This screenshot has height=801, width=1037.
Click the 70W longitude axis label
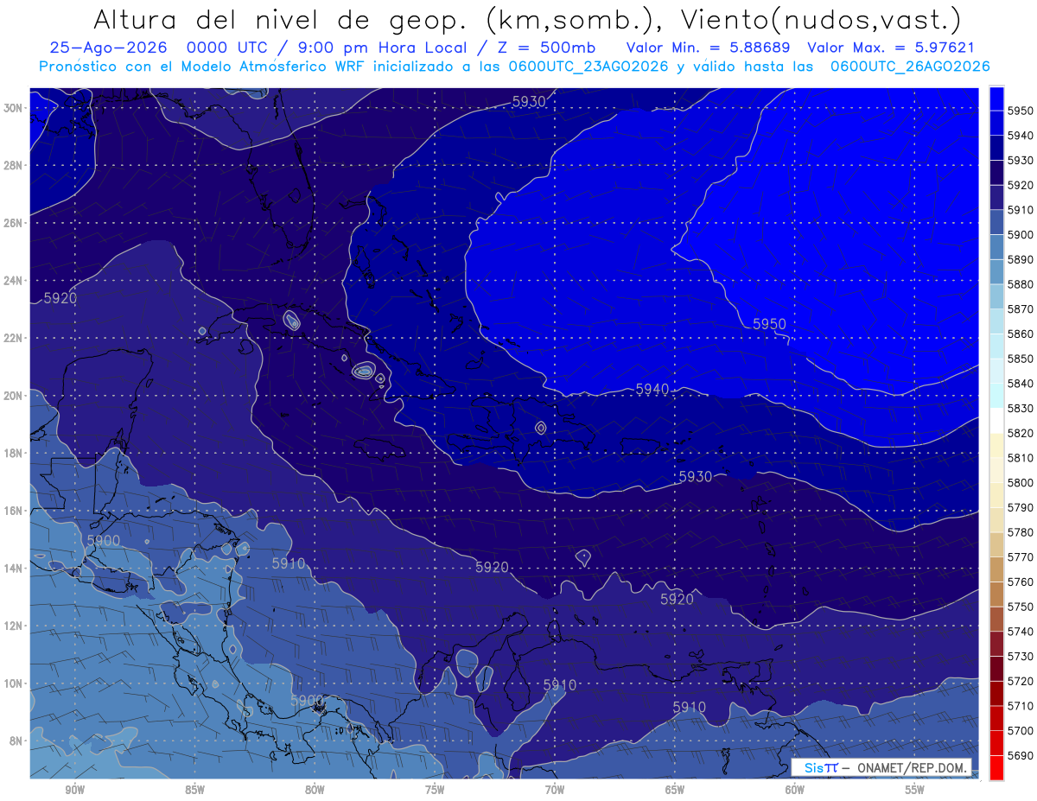pyautogui.click(x=555, y=790)
